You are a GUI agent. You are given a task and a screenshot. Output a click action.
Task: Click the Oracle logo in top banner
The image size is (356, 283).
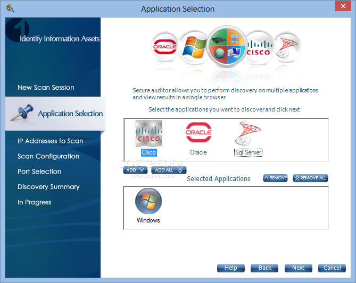(x=165, y=47)
